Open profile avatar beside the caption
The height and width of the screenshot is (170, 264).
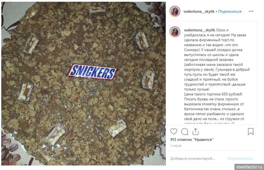coord(175,32)
